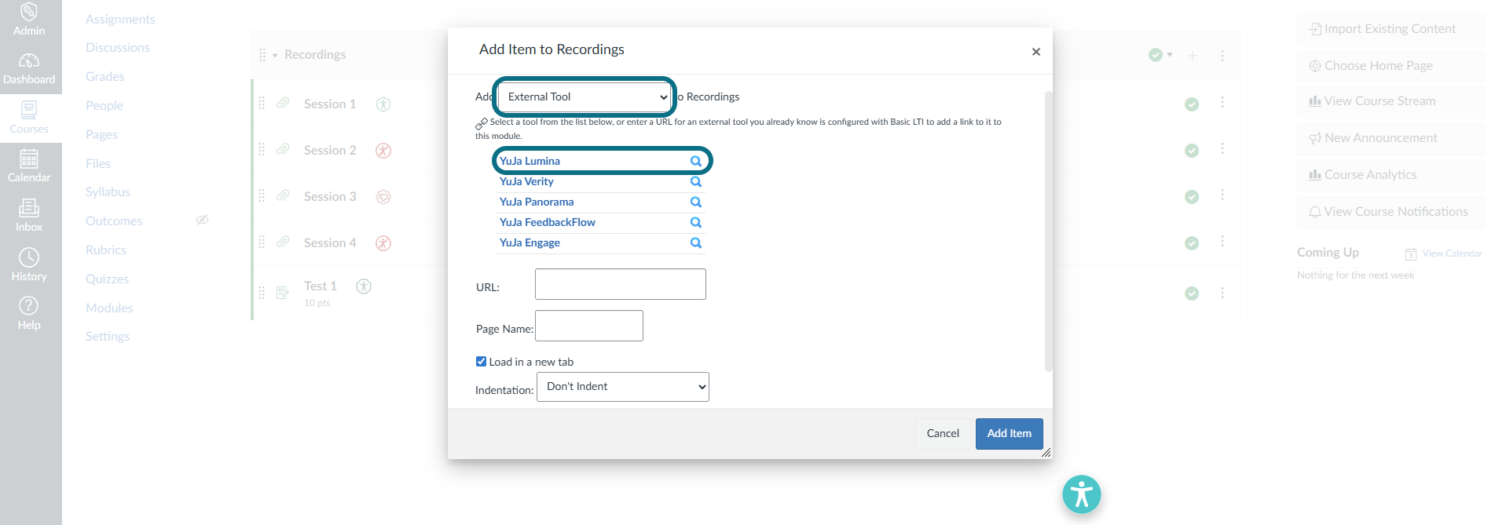Screen dimensions: 1499x525
Task: Open View Calendar link
Action: pos(1443,253)
